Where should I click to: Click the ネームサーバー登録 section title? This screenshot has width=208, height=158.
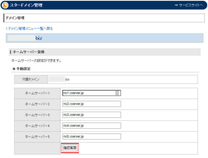click(x=29, y=52)
